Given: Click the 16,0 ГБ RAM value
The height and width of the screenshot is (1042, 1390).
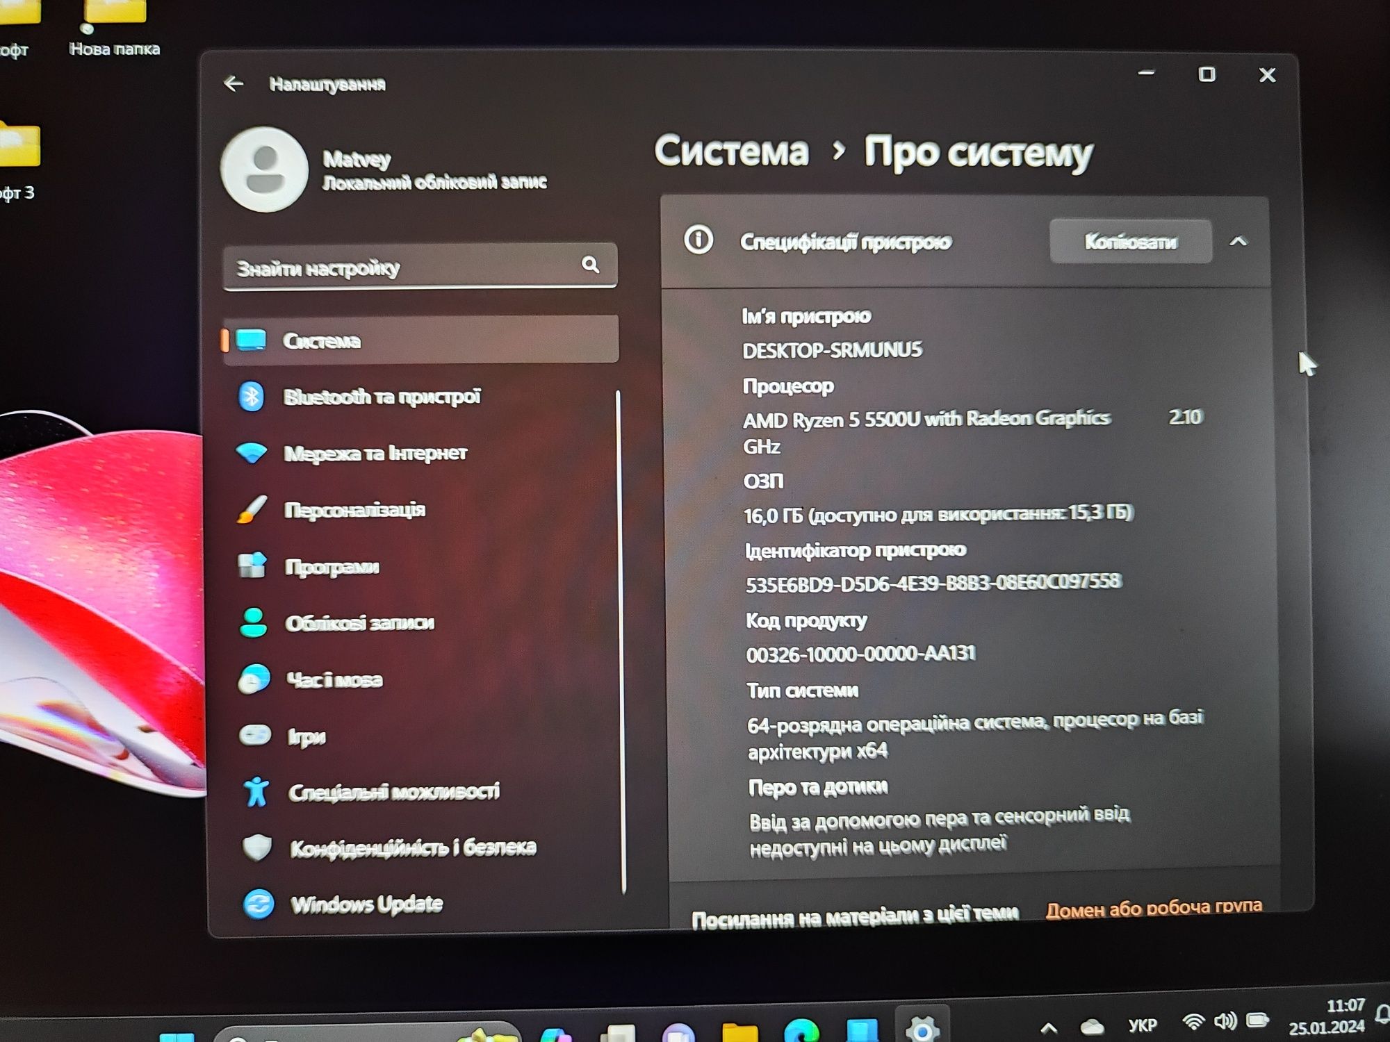Looking at the screenshot, I should tap(938, 514).
